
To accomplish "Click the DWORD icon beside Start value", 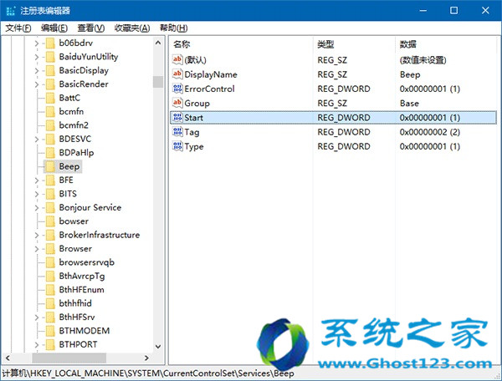I will (x=177, y=118).
